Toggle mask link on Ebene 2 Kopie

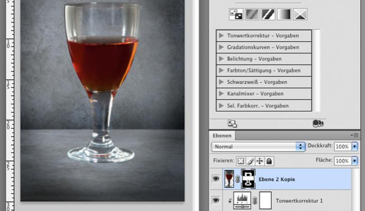click(x=237, y=179)
